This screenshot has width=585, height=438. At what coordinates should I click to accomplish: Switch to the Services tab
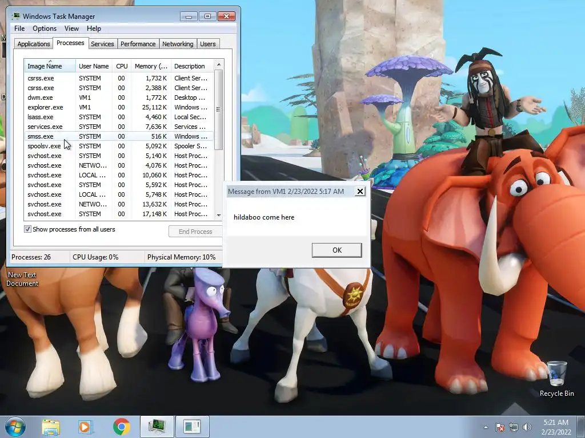tap(102, 44)
